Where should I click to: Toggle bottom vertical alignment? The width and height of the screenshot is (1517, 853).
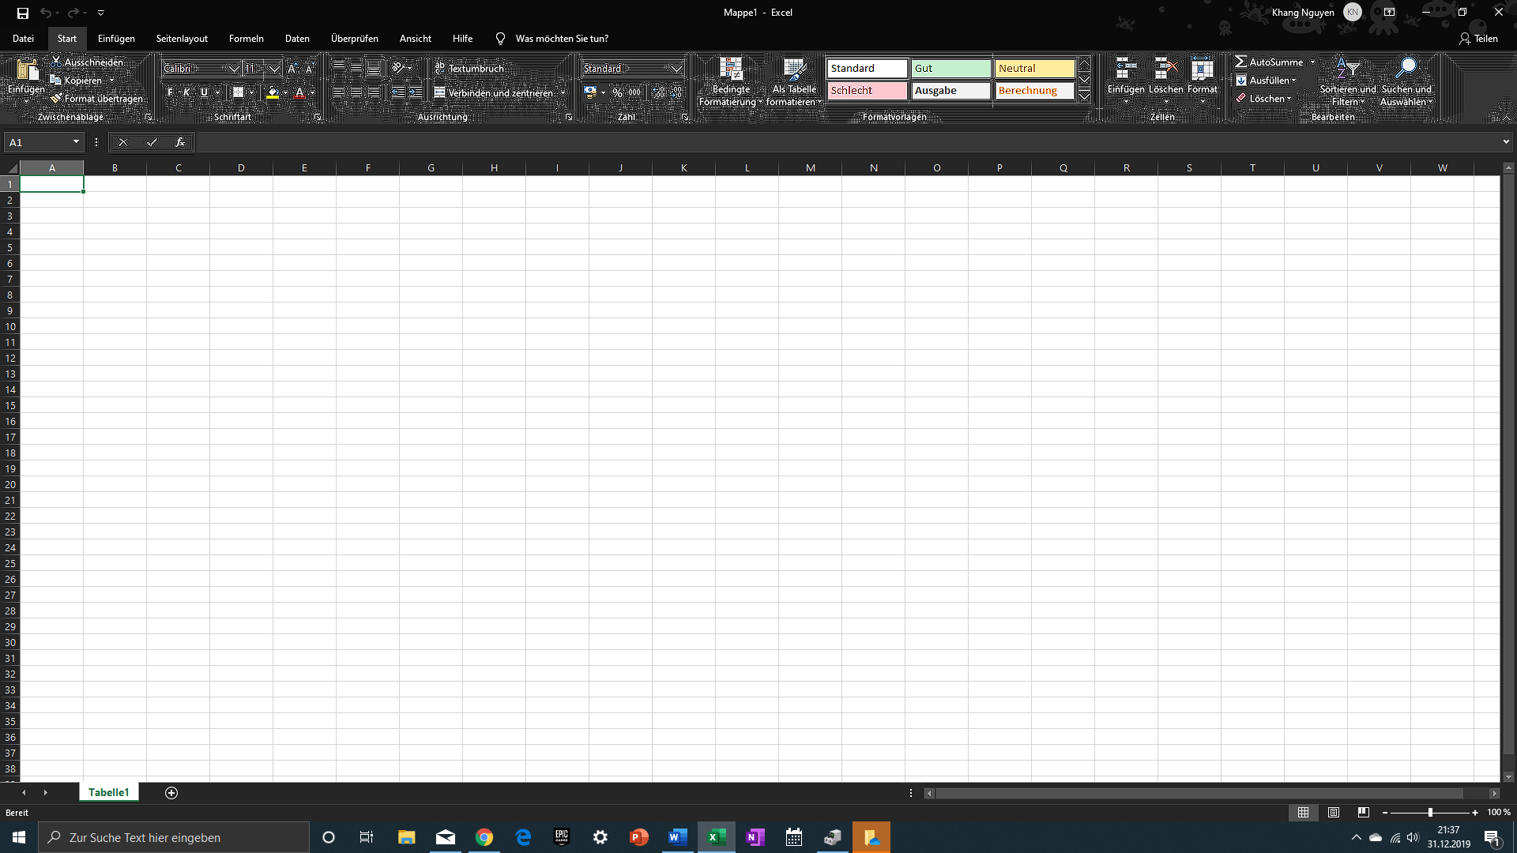(x=374, y=69)
